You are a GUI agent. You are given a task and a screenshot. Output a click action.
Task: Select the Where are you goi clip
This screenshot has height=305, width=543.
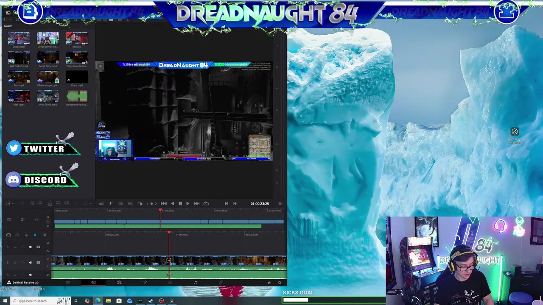coord(48,77)
